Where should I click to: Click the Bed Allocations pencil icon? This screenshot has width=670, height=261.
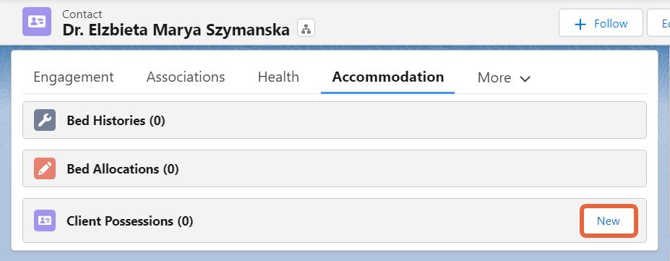[45, 168]
